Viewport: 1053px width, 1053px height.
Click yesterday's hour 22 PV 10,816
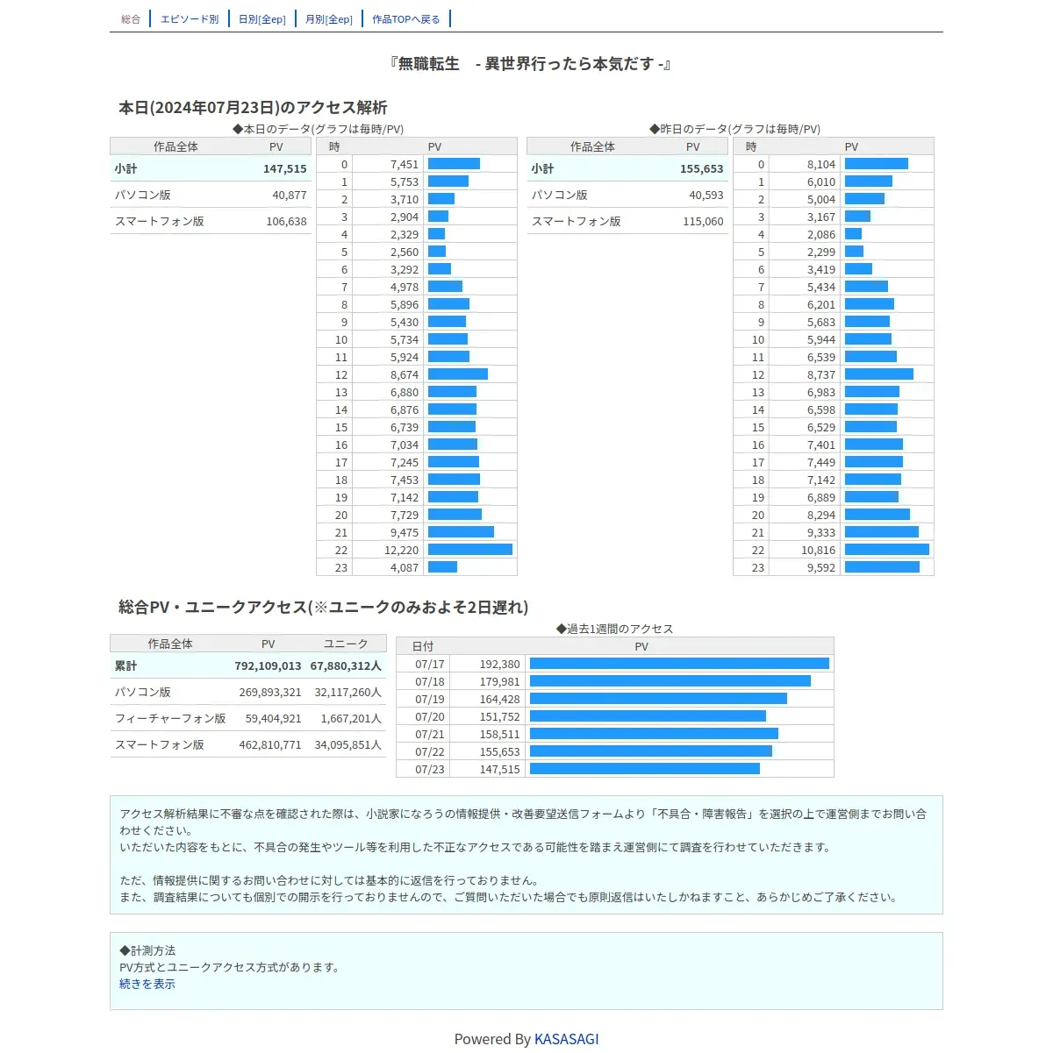(819, 551)
